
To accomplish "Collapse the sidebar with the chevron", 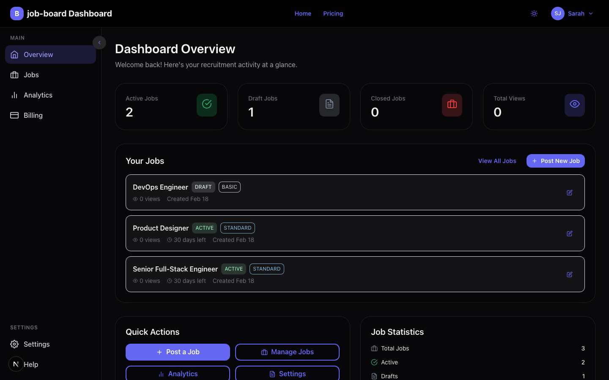I will 99,43.
